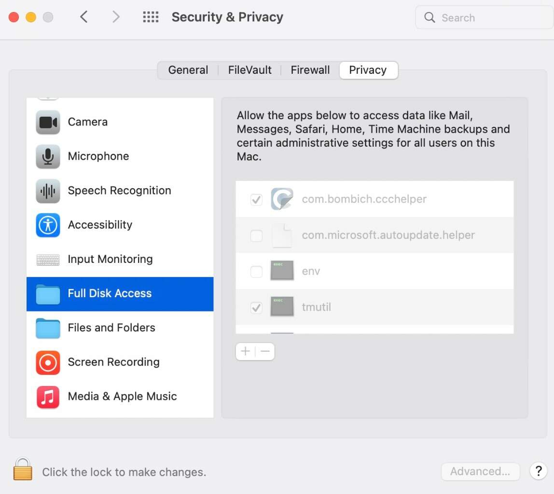This screenshot has width=554, height=494.
Task: Go back with the left chevron
Action: [84, 17]
